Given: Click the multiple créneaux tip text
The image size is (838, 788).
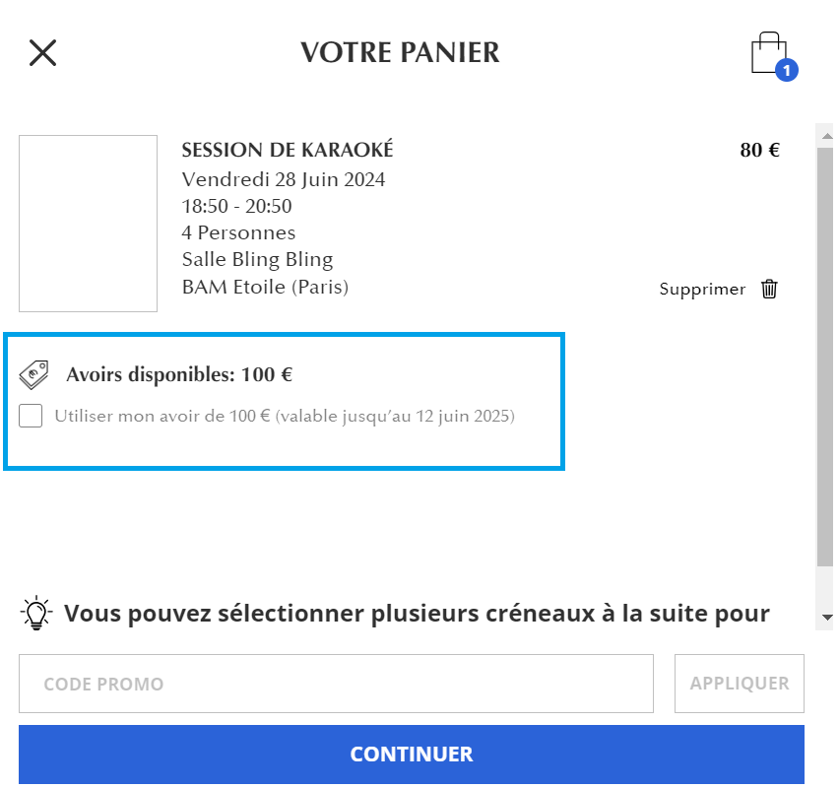Looking at the screenshot, I should [x=417, y=614].
